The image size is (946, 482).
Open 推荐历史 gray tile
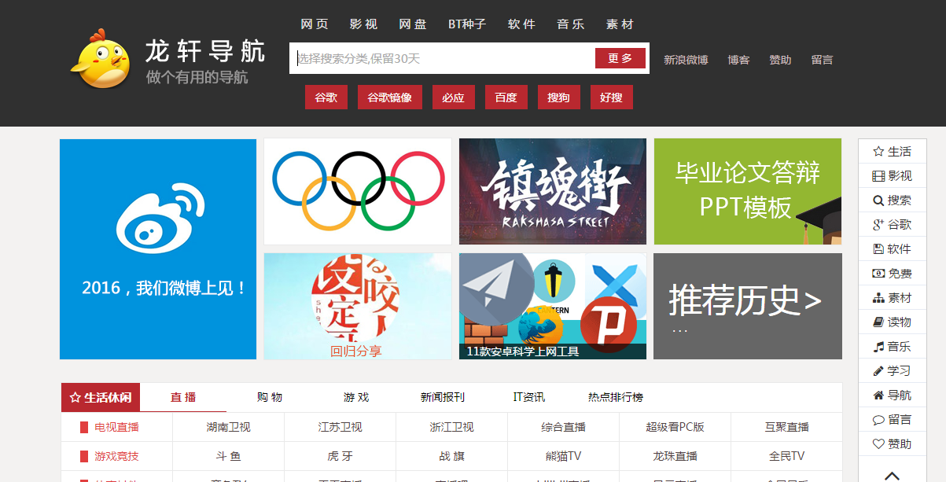coord(748,306)
